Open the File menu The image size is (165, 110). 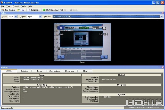[x=3, y=6]
